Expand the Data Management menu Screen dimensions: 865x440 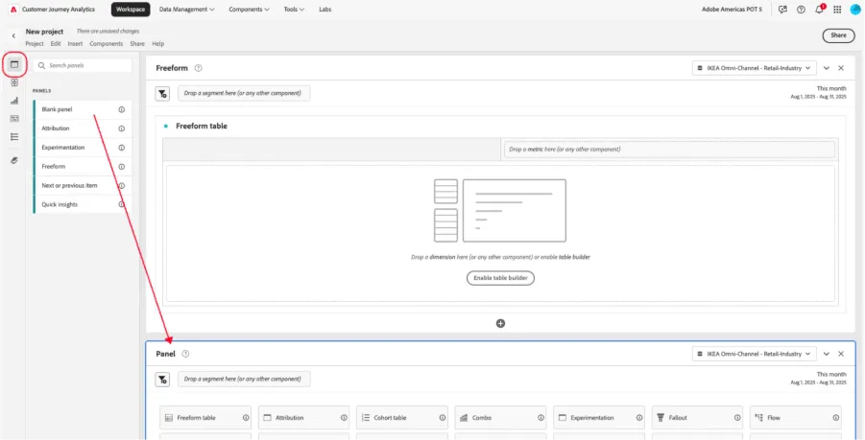tap(186, 10)
